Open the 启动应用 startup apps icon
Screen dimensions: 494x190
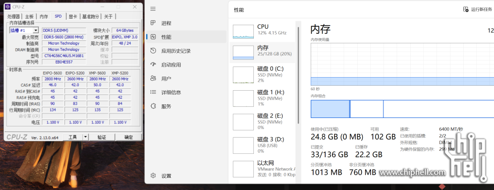pyautogui.click(x=153, y=65)
